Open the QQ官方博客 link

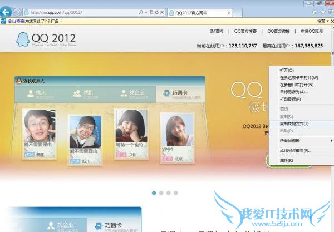[x=245, y=31]
